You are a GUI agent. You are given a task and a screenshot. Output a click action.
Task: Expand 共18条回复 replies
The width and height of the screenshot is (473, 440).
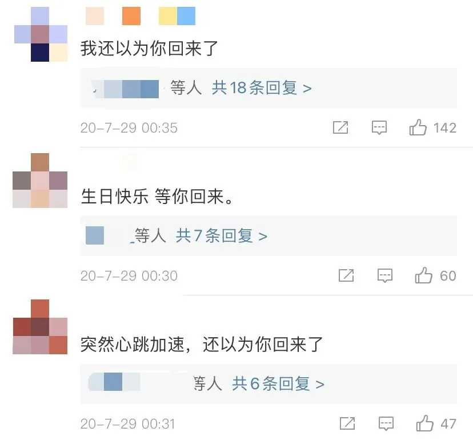pos(262,88)
